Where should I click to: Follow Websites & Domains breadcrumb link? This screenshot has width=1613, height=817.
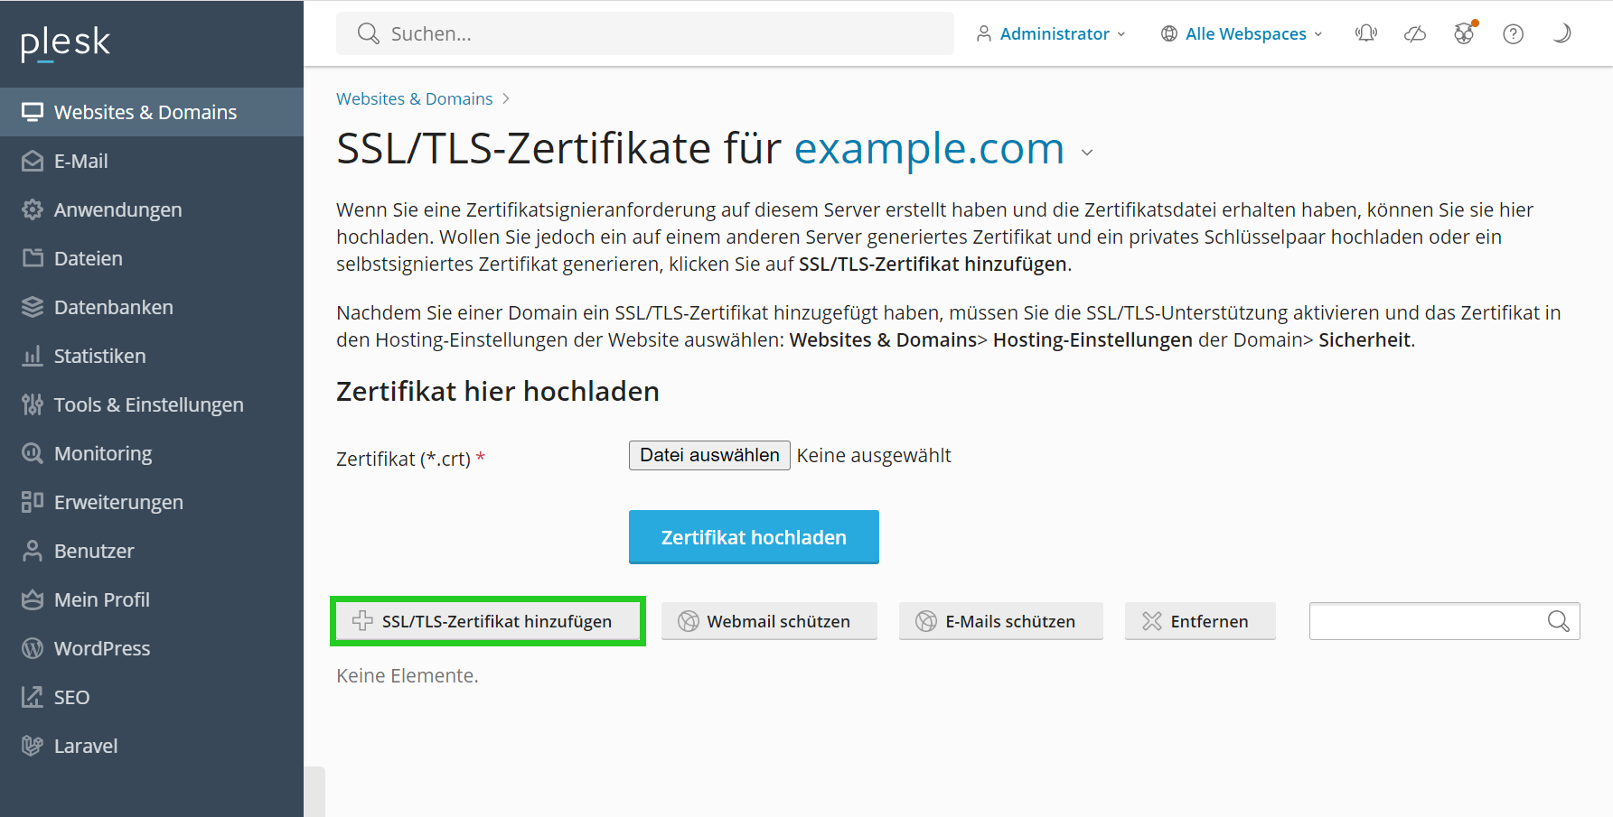tap(415, 98)
